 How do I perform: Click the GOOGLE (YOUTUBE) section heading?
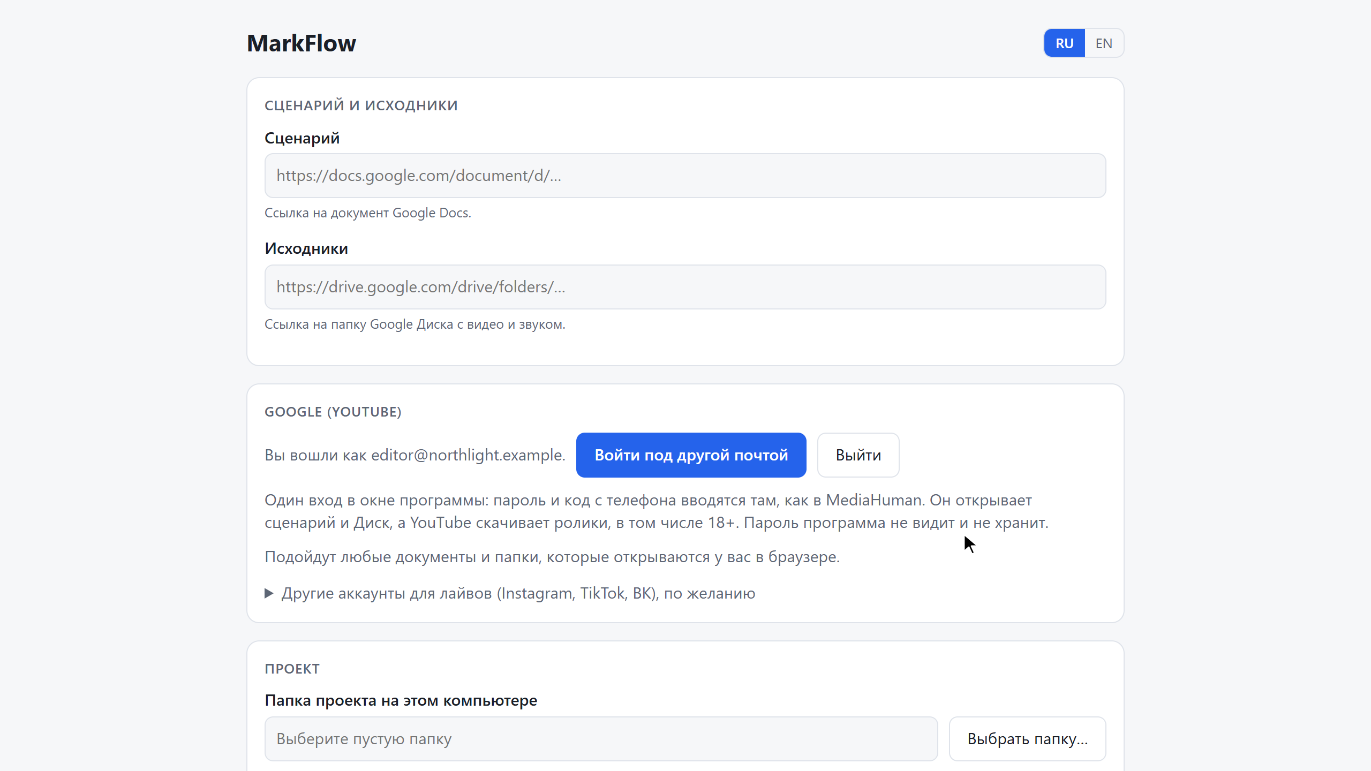click(333, 412)
